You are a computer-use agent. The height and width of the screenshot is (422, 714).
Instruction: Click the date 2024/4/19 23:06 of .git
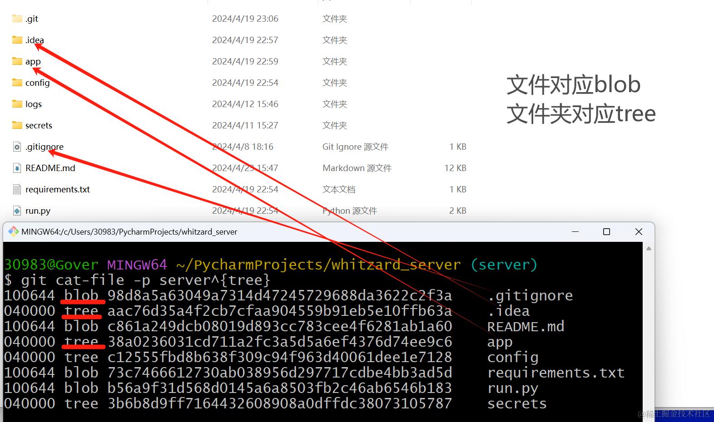[245, 19]
